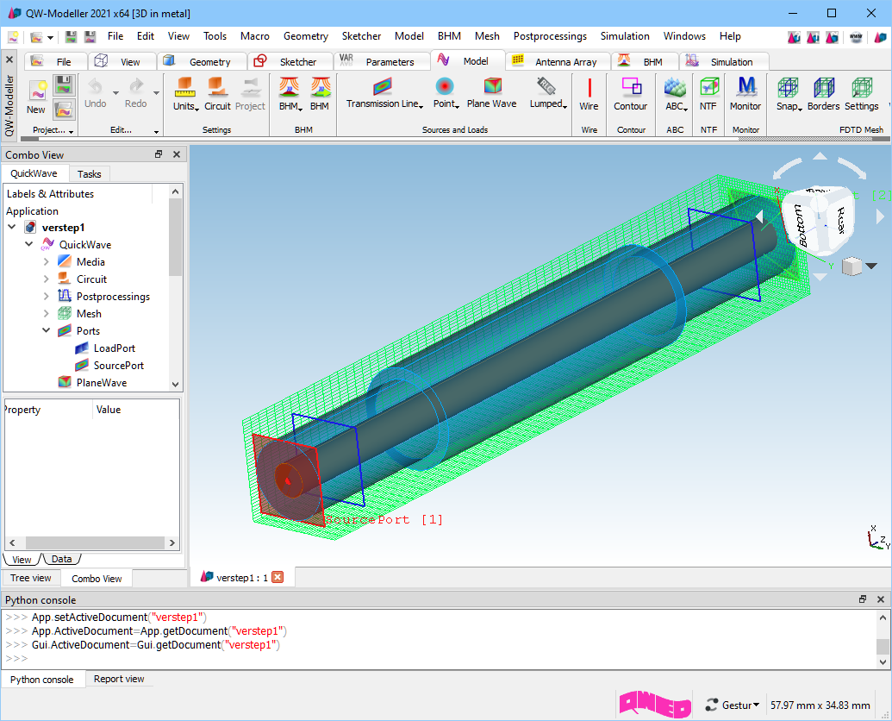Close the verstep1 : 1 document tab
Image resolution: width=892 pixels, height=721 pixels.
tap(278, 577)
